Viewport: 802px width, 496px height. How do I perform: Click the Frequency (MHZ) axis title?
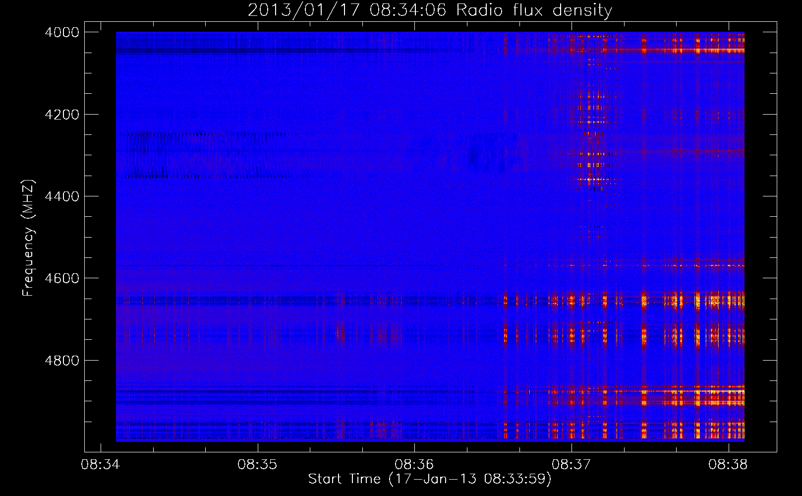[29, 238]
